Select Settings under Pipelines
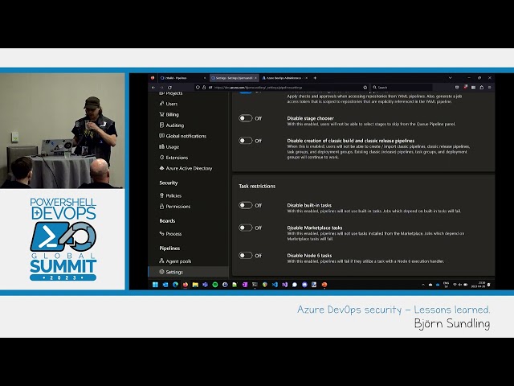Image resolution: width=514 pixels, height=386 pixels. click(189, 272)
